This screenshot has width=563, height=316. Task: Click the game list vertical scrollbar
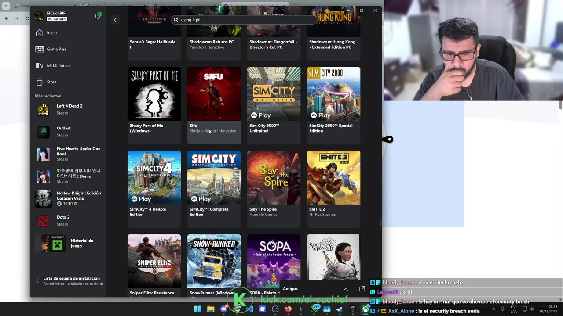(x=380, y=223)
